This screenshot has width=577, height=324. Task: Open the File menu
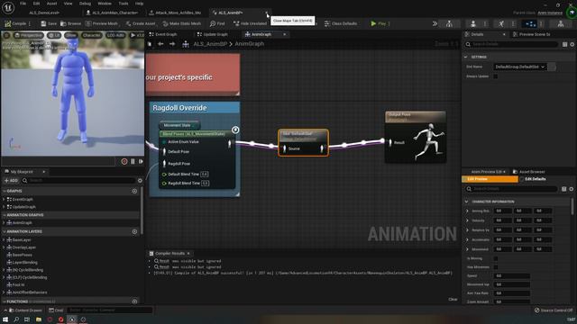click(23, 4)
